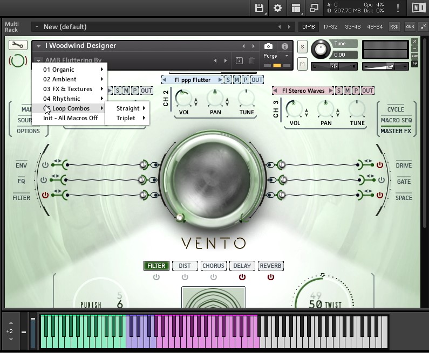Collapse the rack with arrows icon
Screen dimensions: 429x353
tap(423, 26)
